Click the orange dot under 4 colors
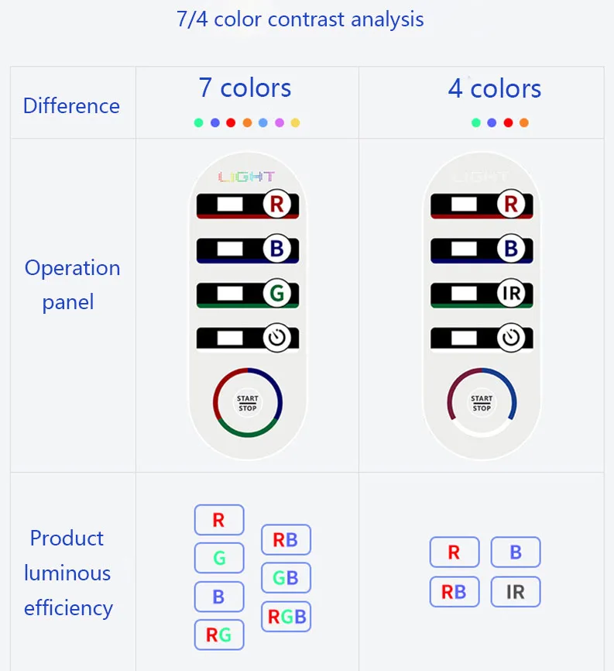Screen dimensions: 614x671 click(524, 122)
